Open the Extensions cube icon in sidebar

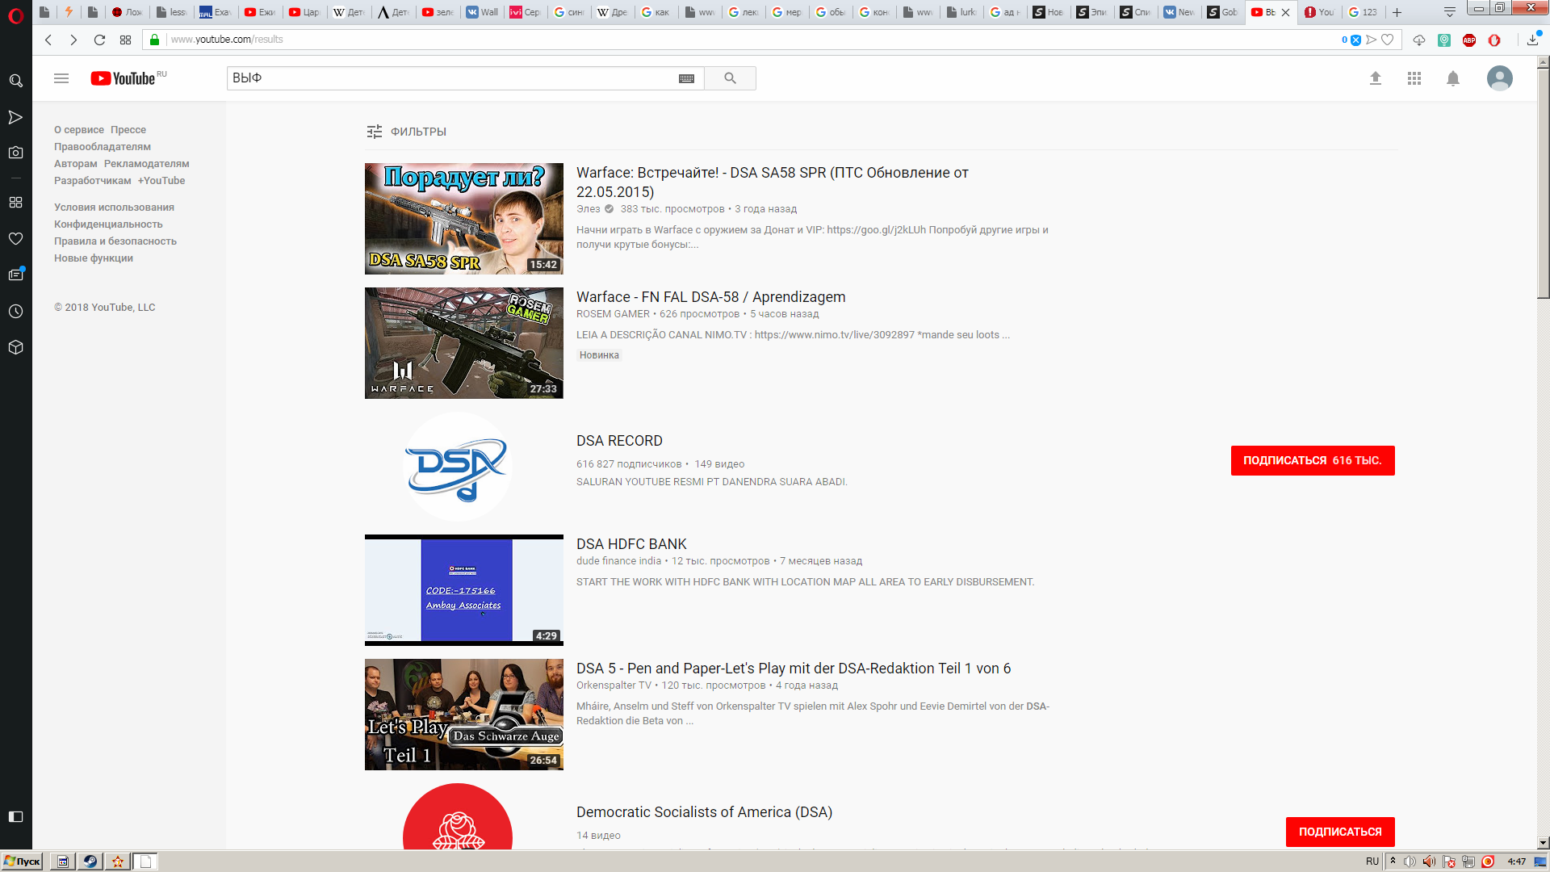point(15,347)
